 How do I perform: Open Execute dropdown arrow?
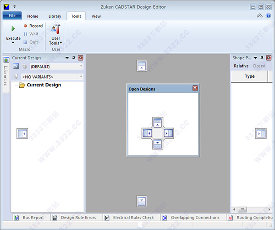(x=13, y=43)
